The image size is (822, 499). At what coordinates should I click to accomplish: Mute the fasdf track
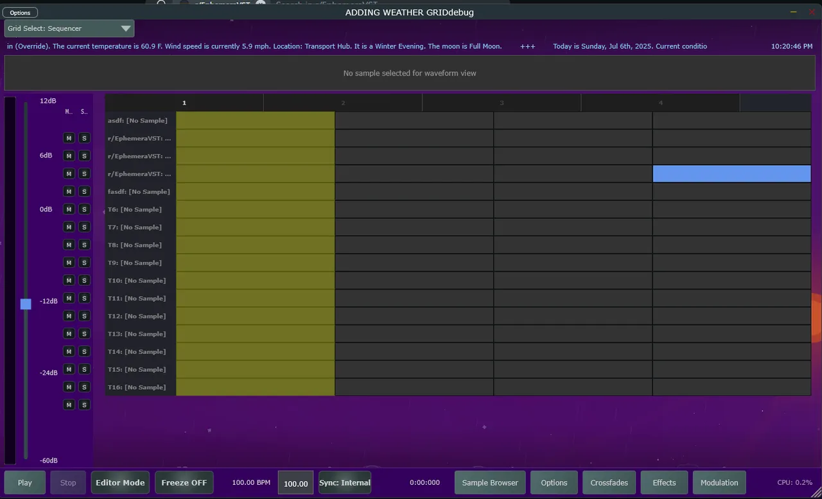coord(69,209)
